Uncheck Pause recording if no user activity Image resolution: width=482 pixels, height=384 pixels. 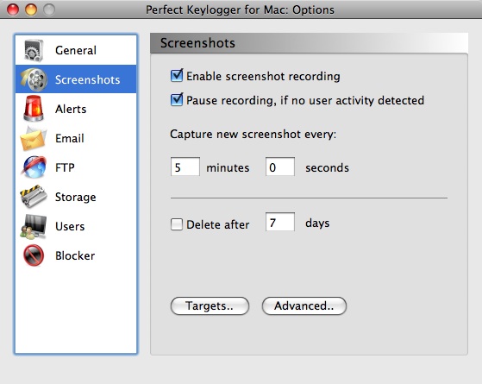tap(177, 100)
